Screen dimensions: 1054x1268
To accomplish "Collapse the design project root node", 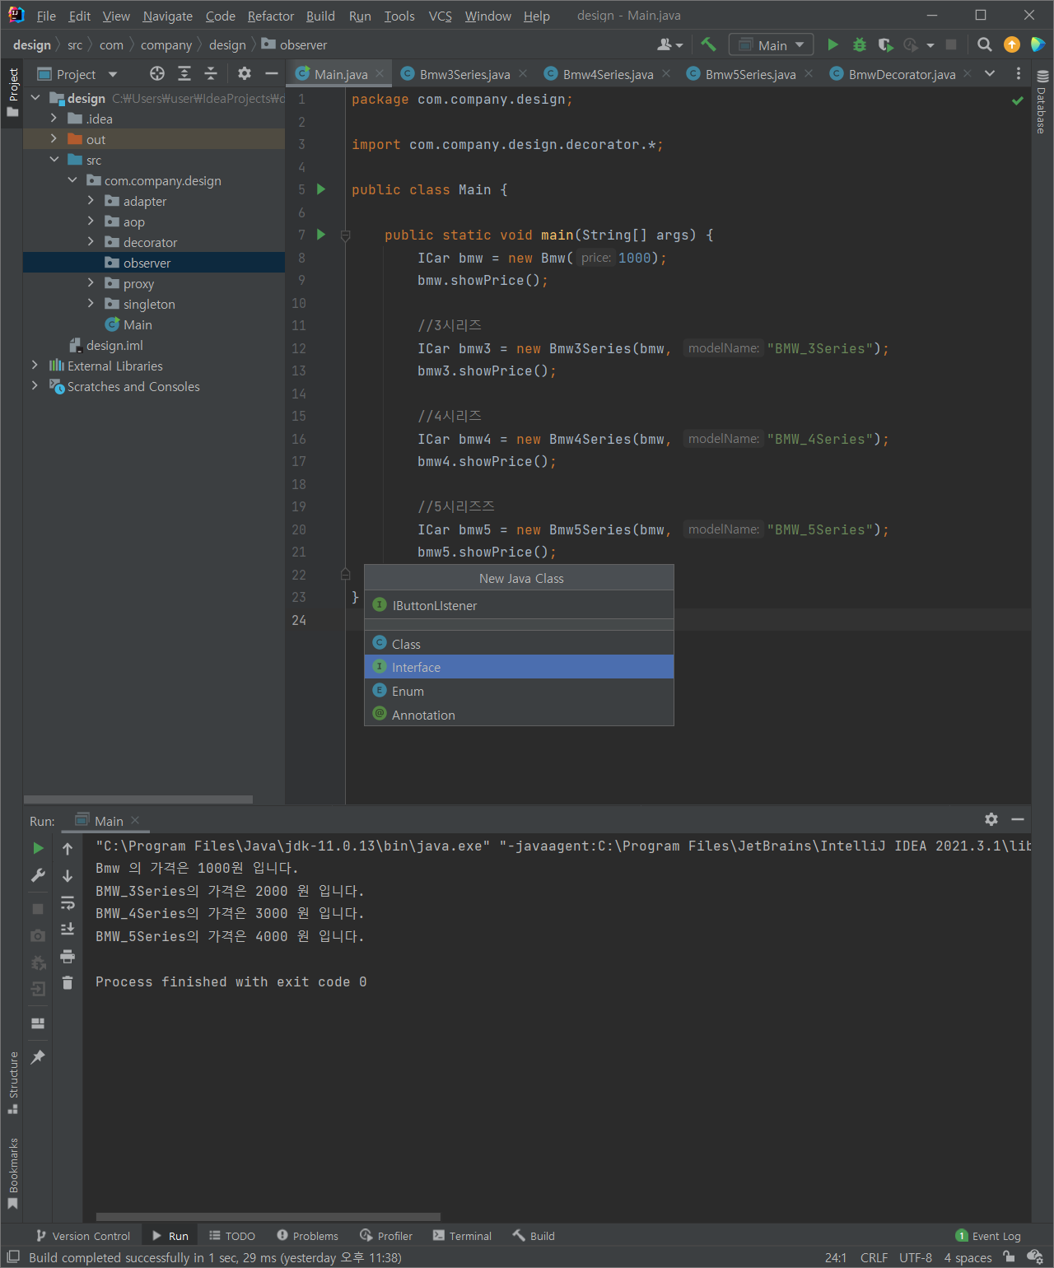I will 35,98.
